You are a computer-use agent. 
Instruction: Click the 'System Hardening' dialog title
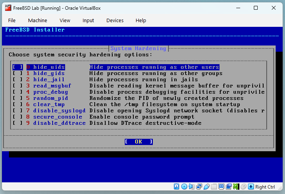click(x=138, y=49)
